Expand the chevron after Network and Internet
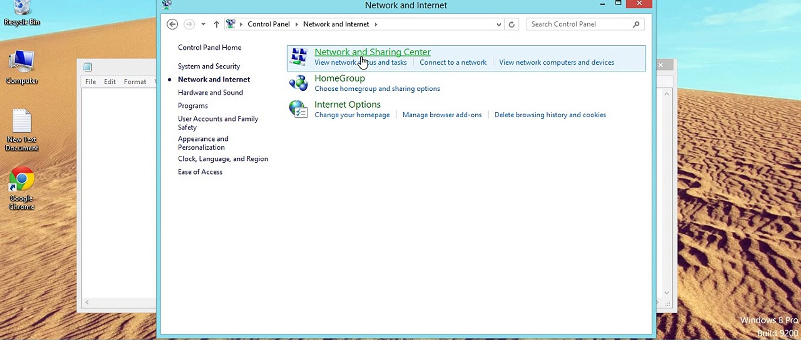The width and height of the screenshot is (801, 340). click(376, 24)
